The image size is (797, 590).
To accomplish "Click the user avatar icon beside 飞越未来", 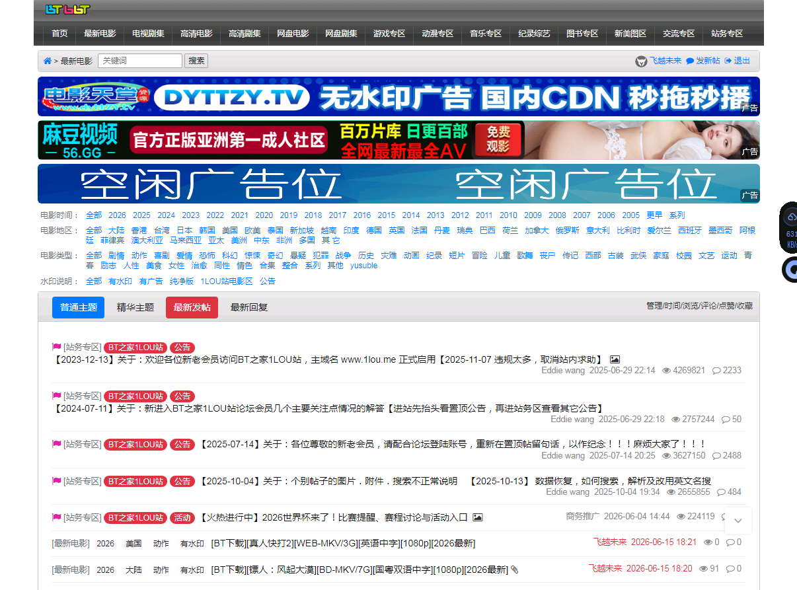I will point(641,61).
